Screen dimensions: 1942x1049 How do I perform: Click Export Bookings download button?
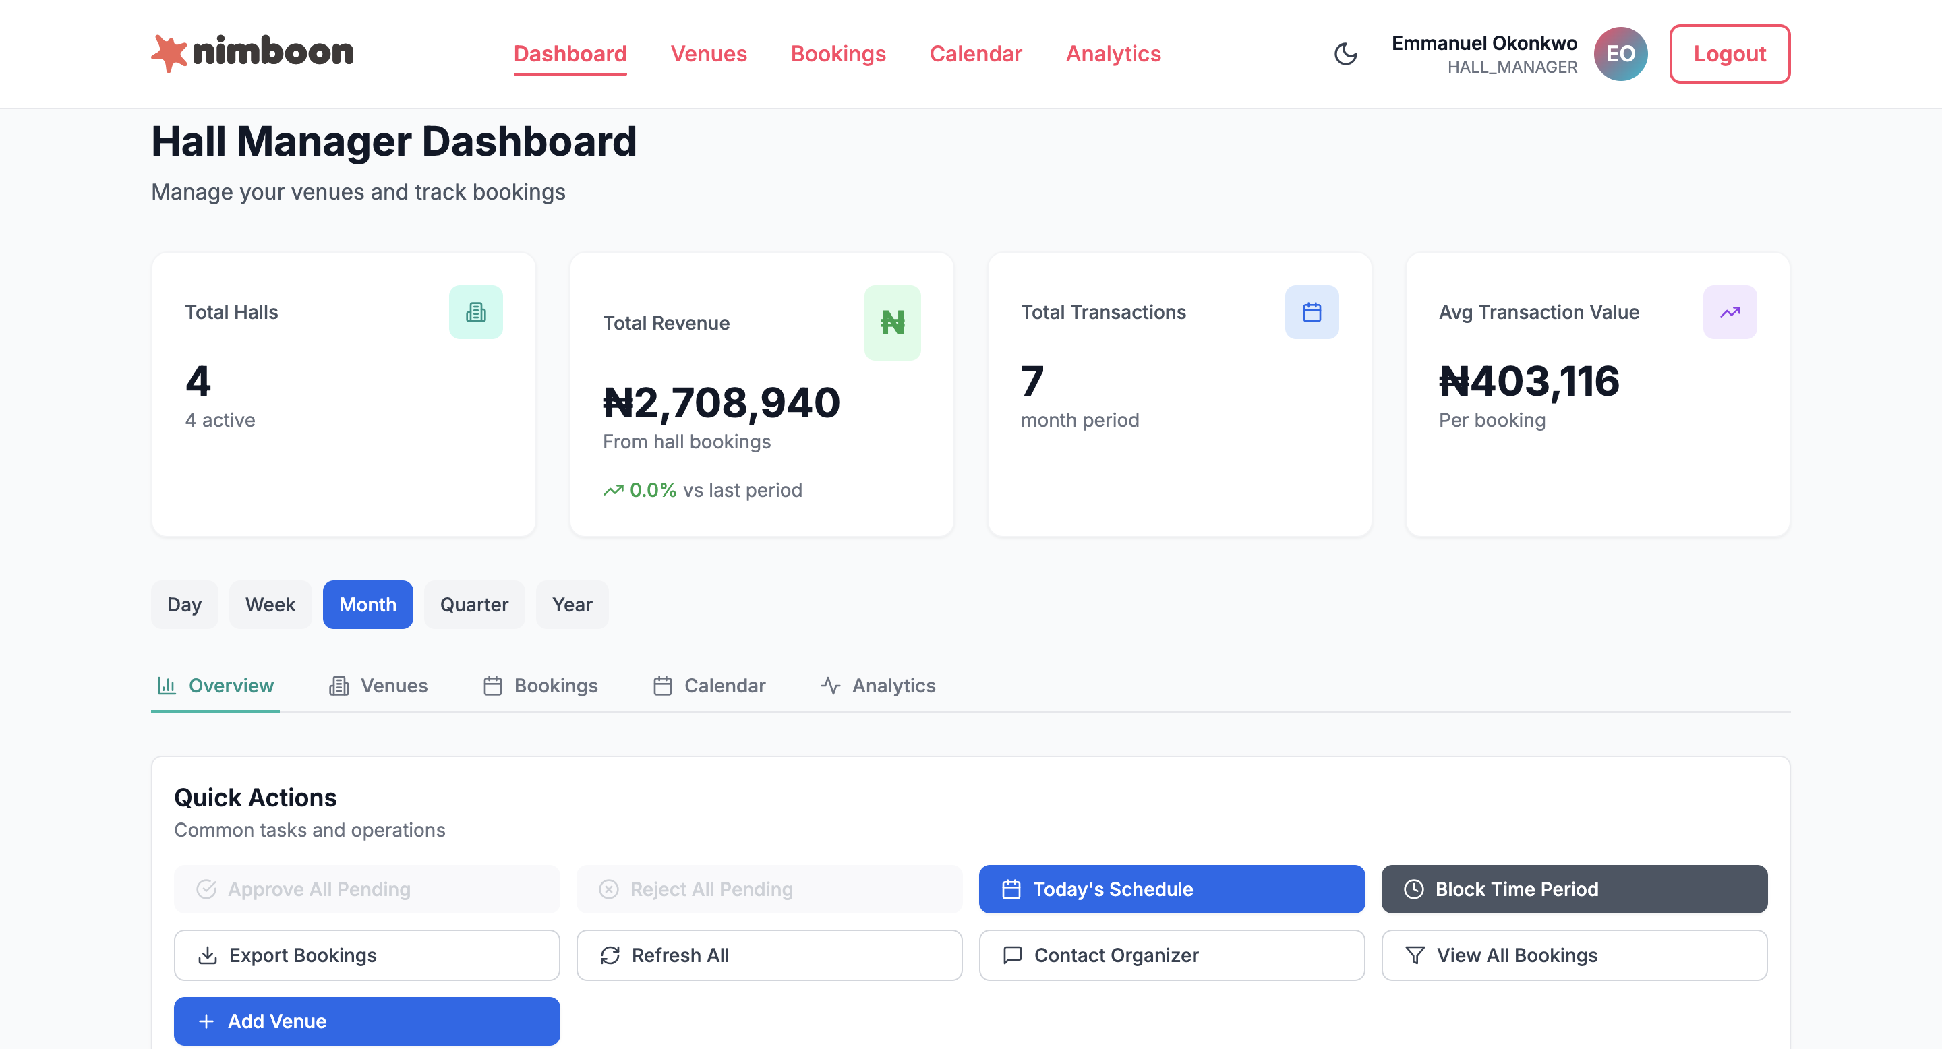[366, 955]
